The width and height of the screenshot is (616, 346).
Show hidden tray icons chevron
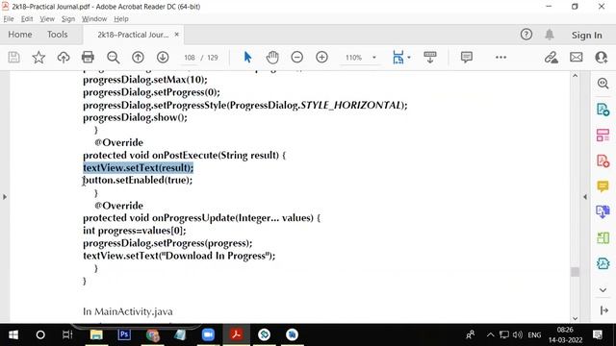[490, 334]
